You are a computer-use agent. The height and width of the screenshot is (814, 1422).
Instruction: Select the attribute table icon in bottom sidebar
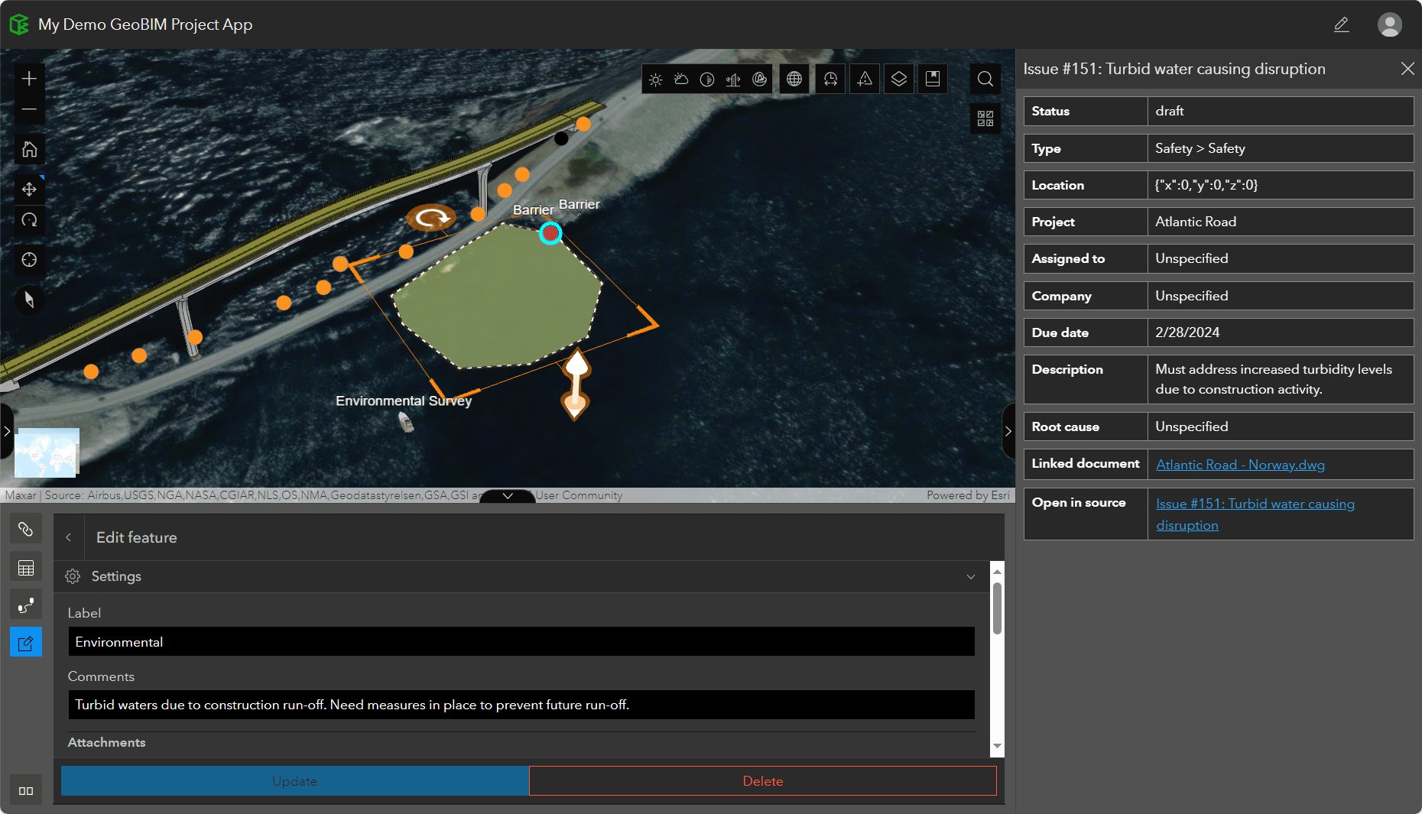pos(26,566)
